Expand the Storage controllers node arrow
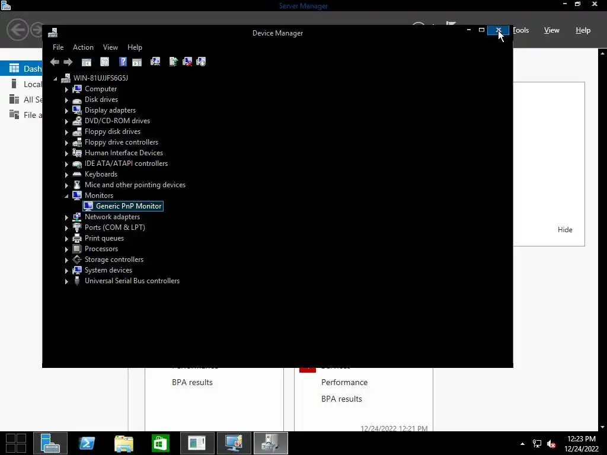The height and width of the screenshot is (455, 607). [x=66, y=260]
